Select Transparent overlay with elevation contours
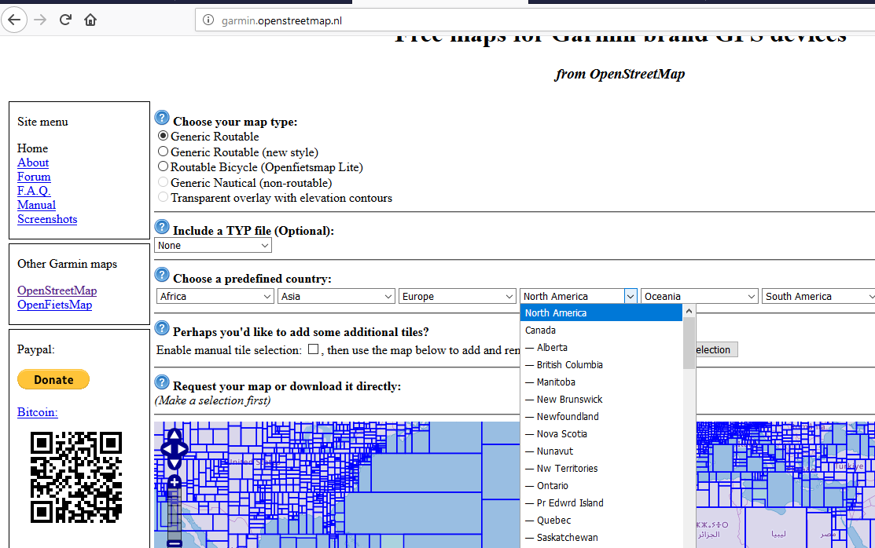This screenshot has width=875, height=548. [x=163, y=197]
